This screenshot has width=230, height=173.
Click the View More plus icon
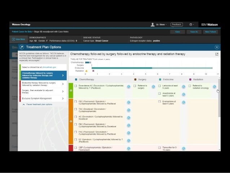13,39
